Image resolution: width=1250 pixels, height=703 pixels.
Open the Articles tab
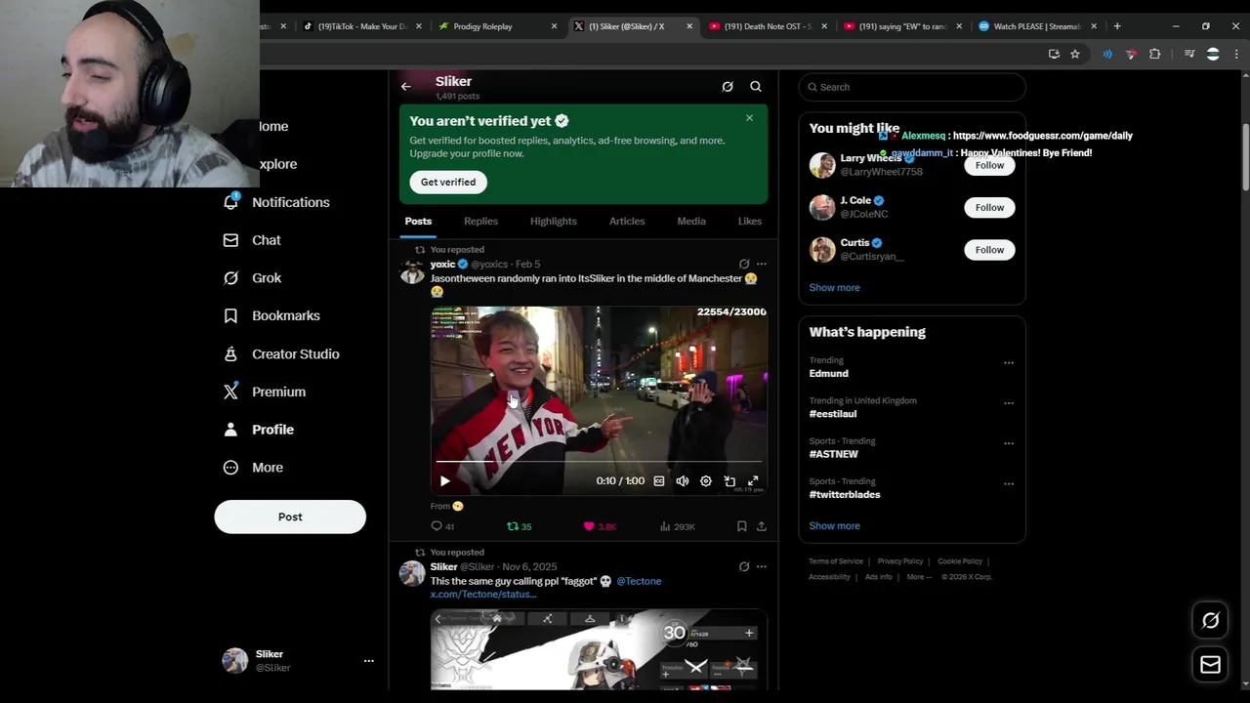(x=627, y=221)
